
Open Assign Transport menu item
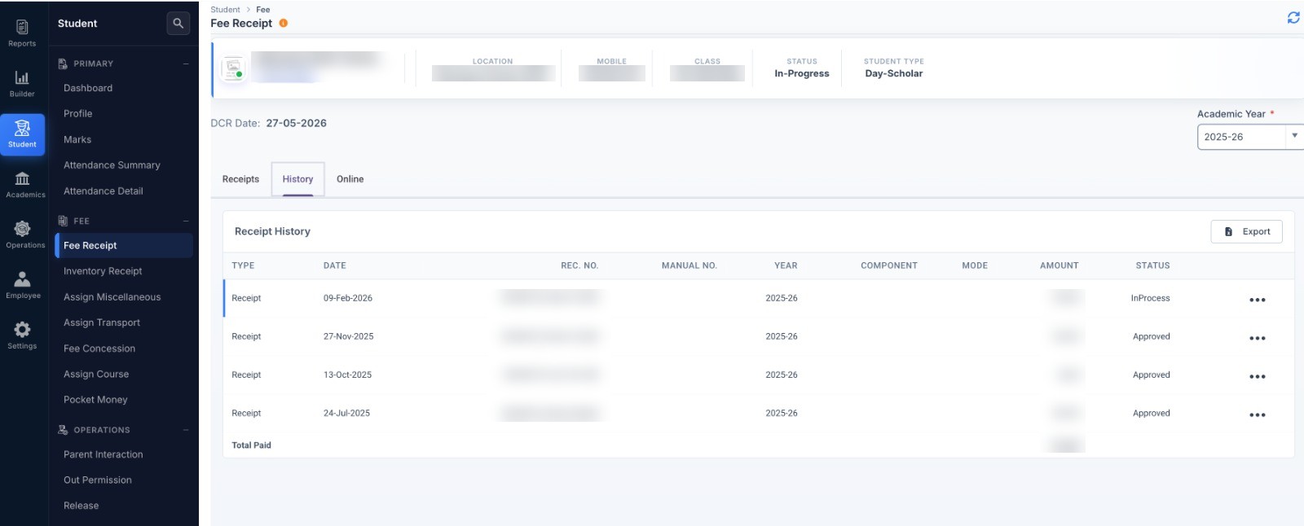tap(102, 322)
